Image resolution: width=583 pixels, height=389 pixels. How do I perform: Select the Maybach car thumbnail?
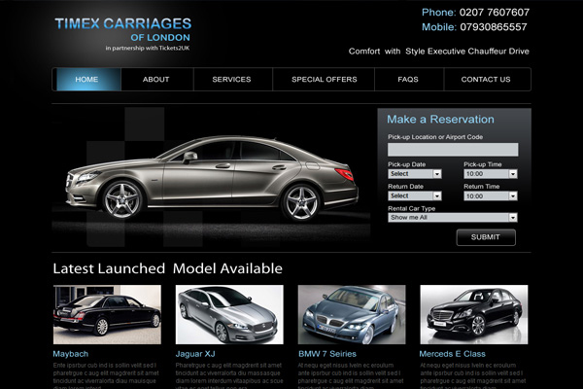(x=107, y=314)
